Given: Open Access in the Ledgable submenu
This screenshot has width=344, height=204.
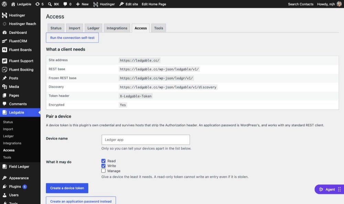Looking at the screenshot, I should pyautogui.click(x=9, y=150).
